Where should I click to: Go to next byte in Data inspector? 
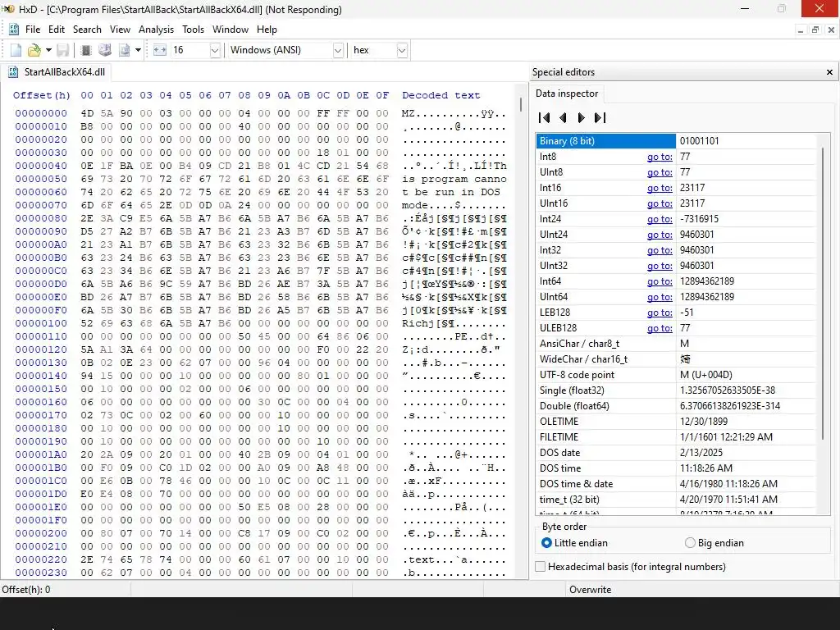pos(582,118)
